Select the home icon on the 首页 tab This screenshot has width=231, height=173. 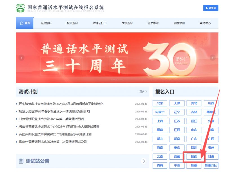pos(21,23)
